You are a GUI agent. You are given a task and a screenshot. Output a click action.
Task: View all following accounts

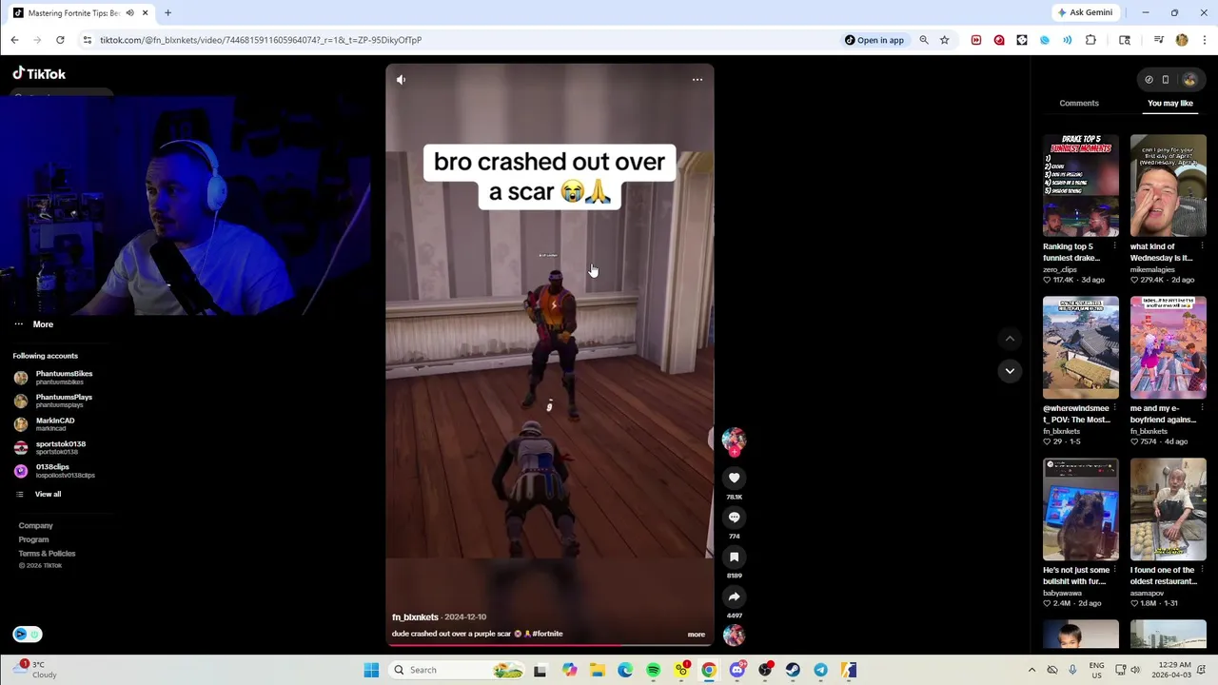[39, 495]
